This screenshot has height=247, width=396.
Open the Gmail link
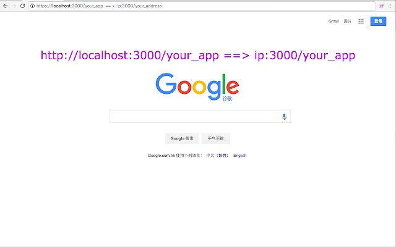334,21
